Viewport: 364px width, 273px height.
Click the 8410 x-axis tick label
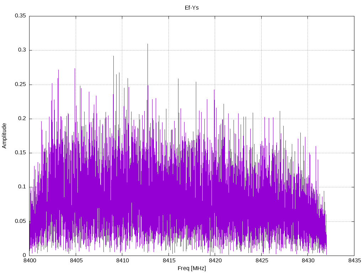click(x=122, y=261)
